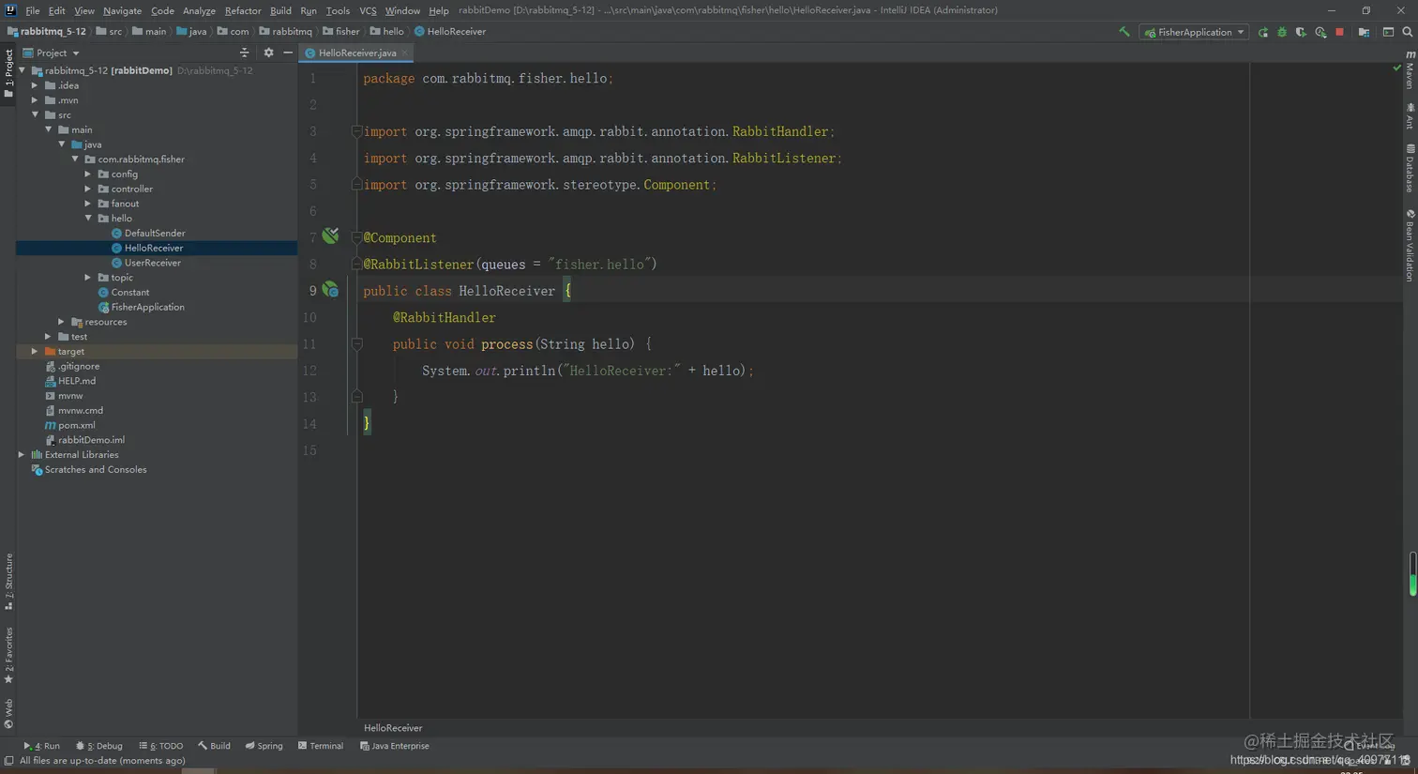The image size is (1418, 774).
Task: Click the Build Project hammer icon
Action: coord(1124,32)
